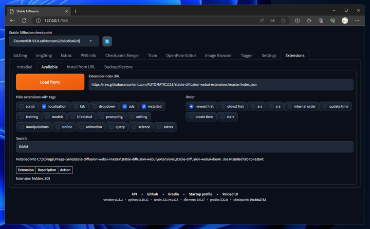Check the models tag checkbox
This screenshot has width=370, height=229.
tap(47, 116)
